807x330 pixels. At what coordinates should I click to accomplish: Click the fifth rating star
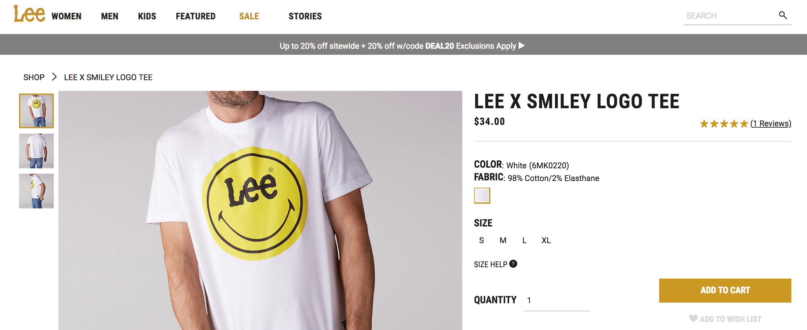pos(745,123)
